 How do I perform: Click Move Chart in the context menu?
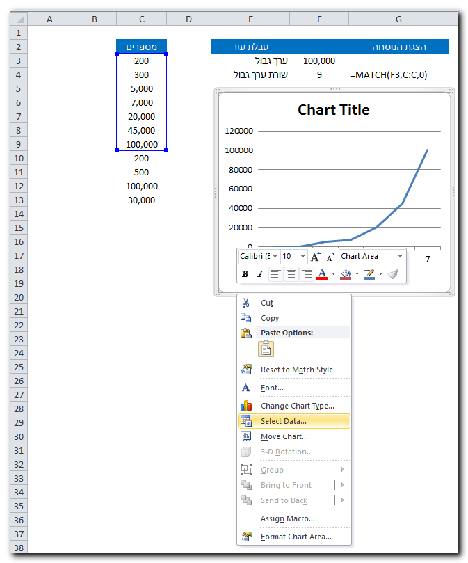click(284, 436)
